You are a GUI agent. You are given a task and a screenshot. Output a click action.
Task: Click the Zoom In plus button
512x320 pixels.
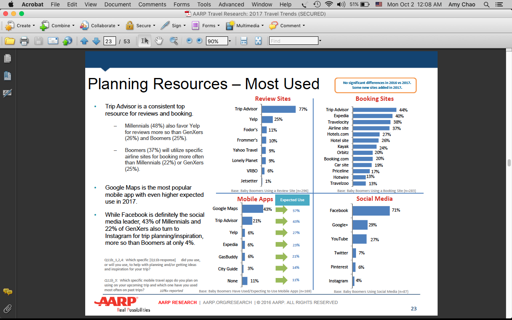pos(199,41)
